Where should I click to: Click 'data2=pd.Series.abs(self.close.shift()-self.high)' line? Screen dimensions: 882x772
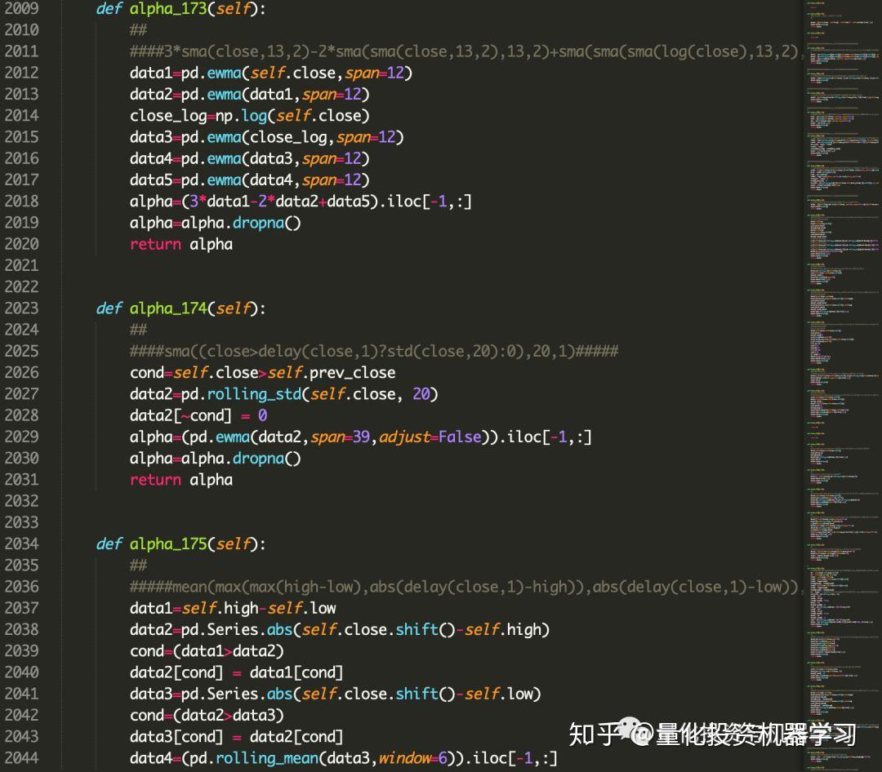pyautogui.click(x=339, y=630)
